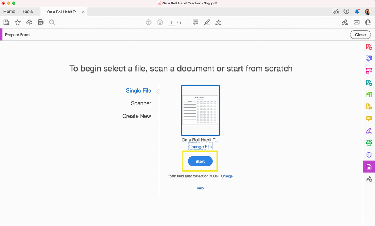Select the highlight pen tool
The image size is (375, 226).
point(207,22)
